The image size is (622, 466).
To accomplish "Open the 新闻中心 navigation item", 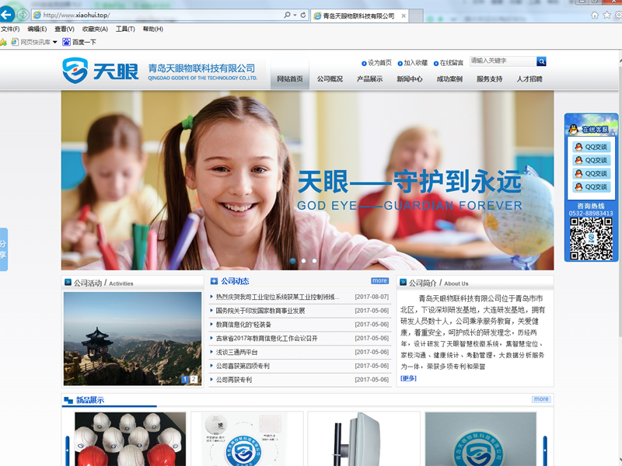I will 410,79.
